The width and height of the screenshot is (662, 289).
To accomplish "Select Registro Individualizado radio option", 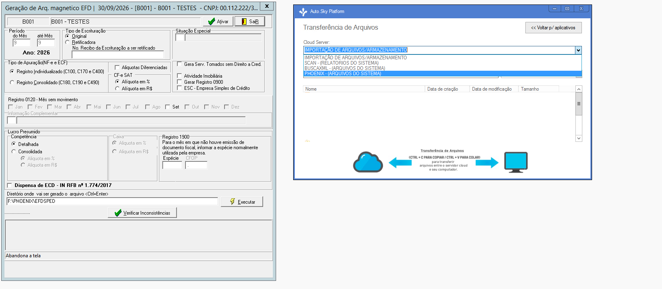I will pyautogui.click(x=12, y=72).
